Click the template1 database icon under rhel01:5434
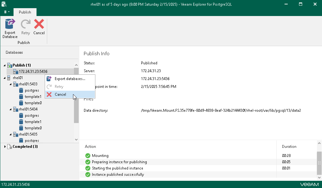The image size is (322, 188). click(x=21, y=122)
